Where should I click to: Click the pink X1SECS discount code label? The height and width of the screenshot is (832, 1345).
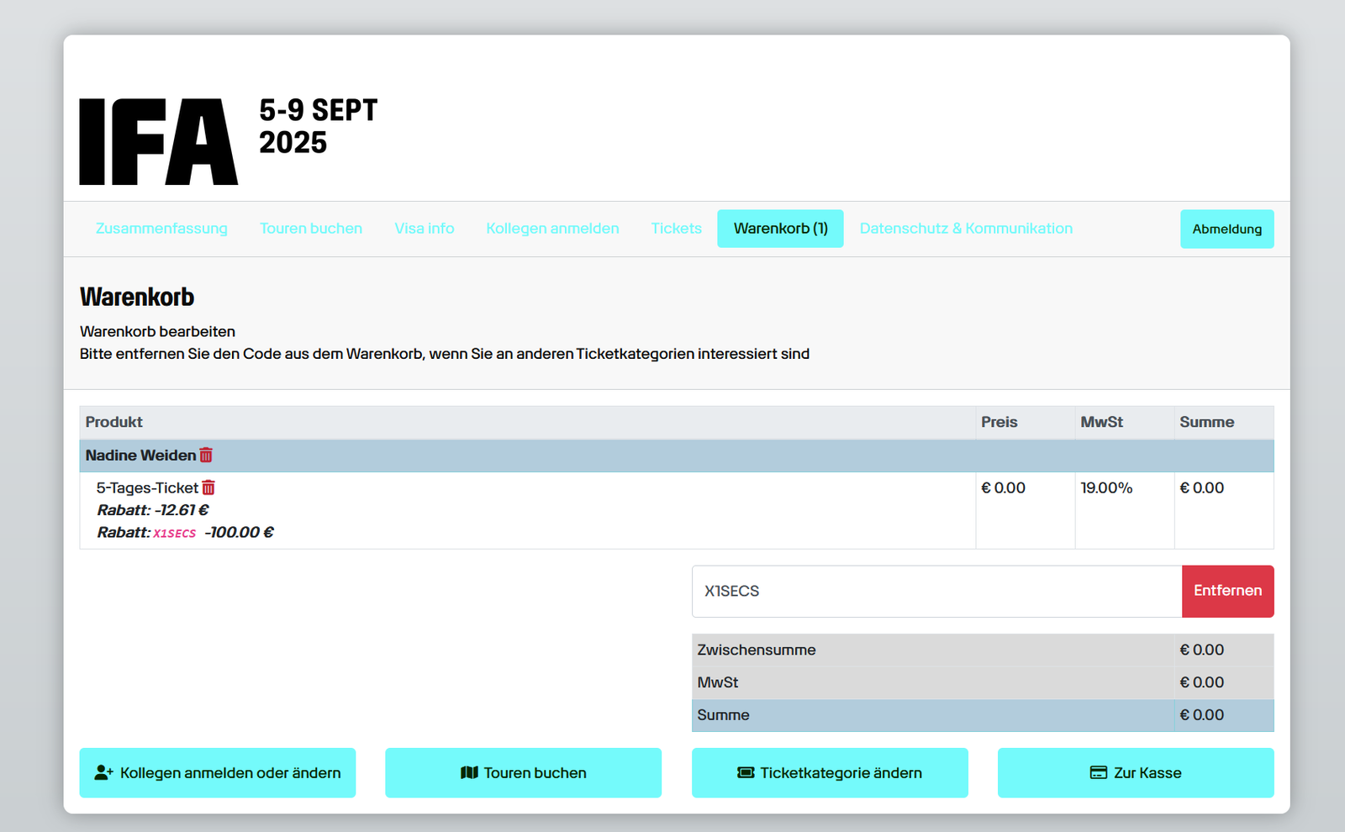175,534
